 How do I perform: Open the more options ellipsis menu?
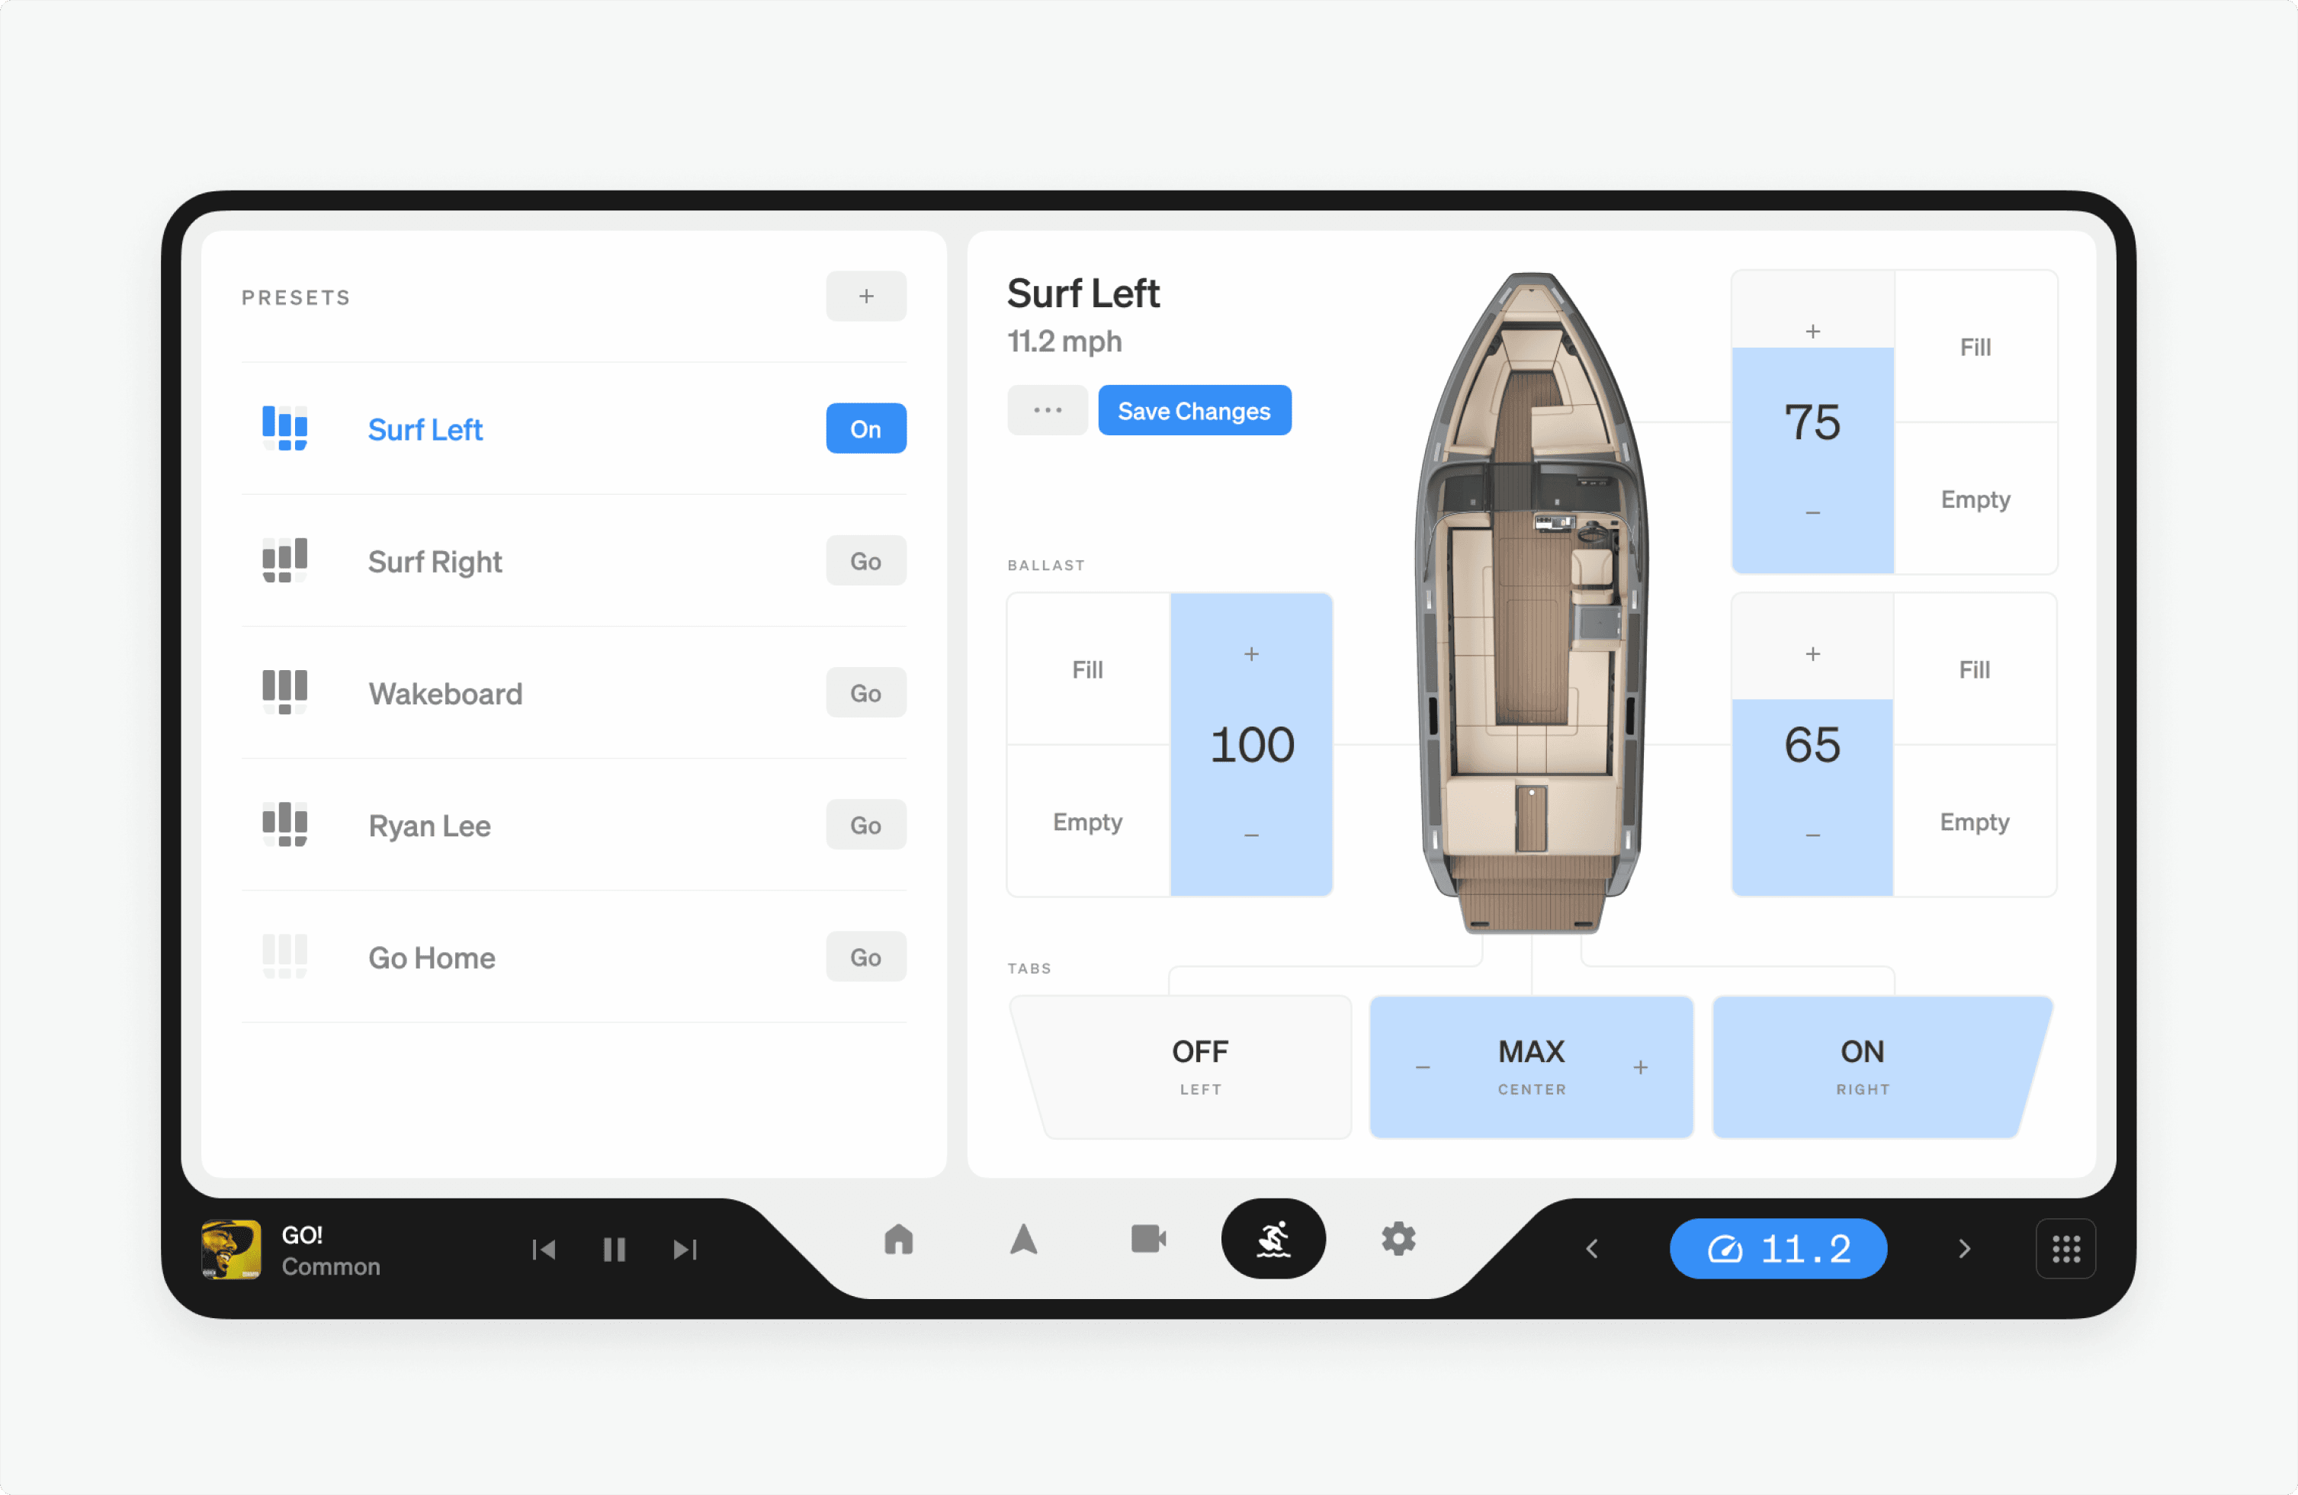click(1047, 412)
